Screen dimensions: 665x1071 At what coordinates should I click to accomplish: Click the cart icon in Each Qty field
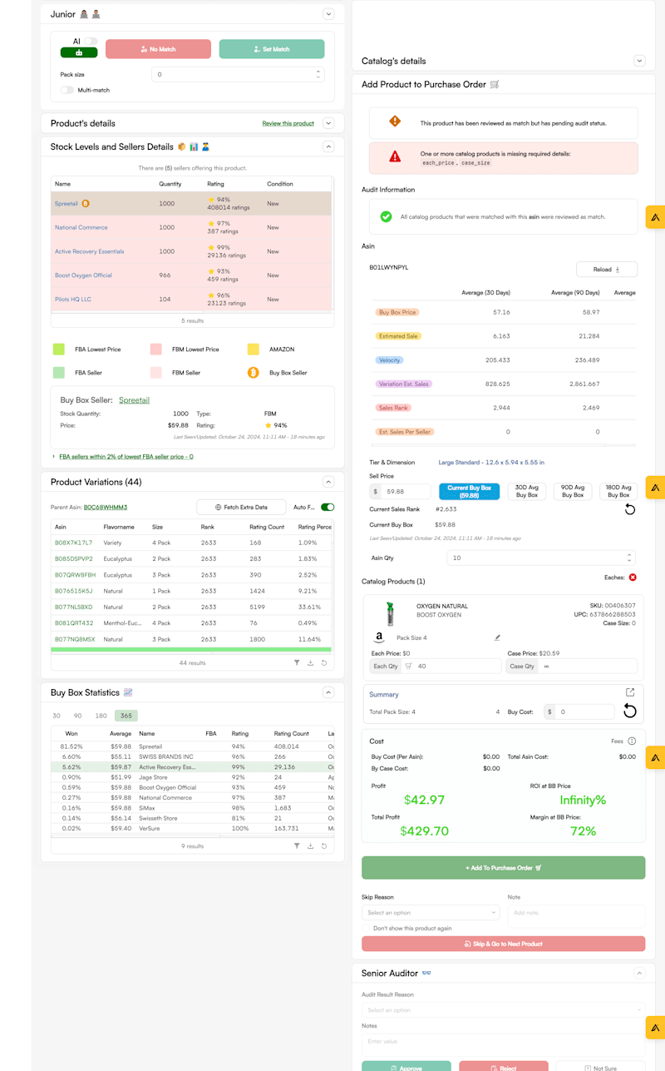[x=408, y=666]
